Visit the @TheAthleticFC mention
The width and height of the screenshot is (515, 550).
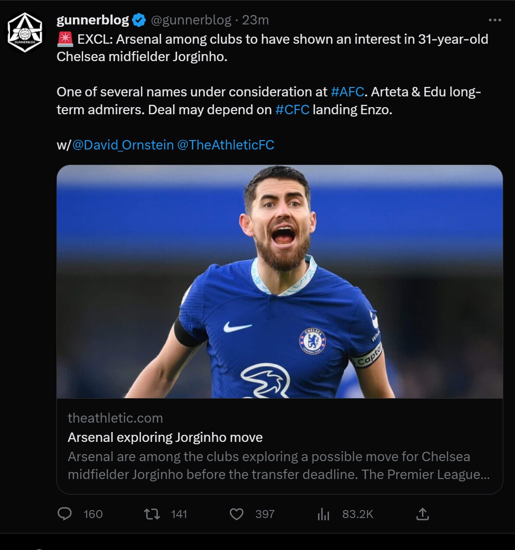(x=226, y=145)
